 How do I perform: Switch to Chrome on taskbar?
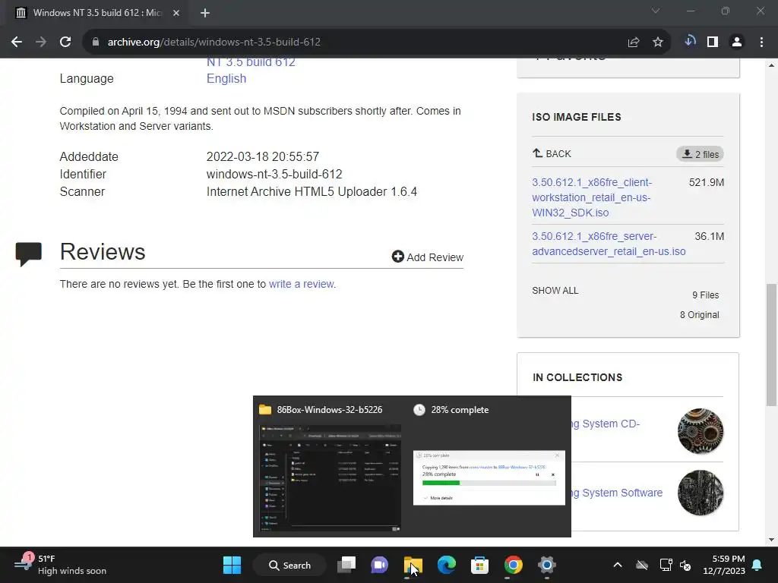tap(514, 565)
